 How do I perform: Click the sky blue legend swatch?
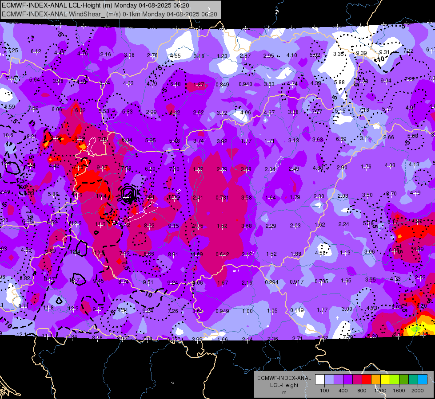(423, 379)
